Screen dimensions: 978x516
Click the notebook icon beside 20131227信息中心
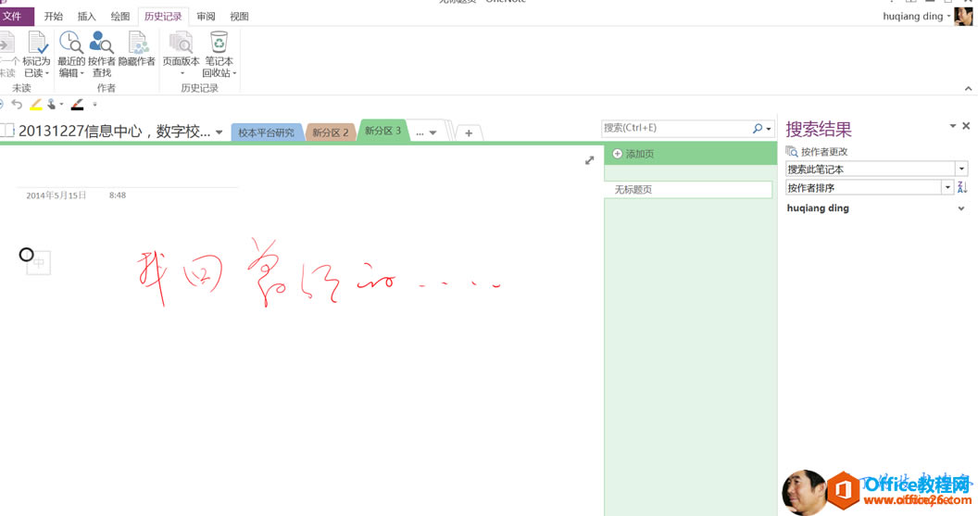(7, 131)
